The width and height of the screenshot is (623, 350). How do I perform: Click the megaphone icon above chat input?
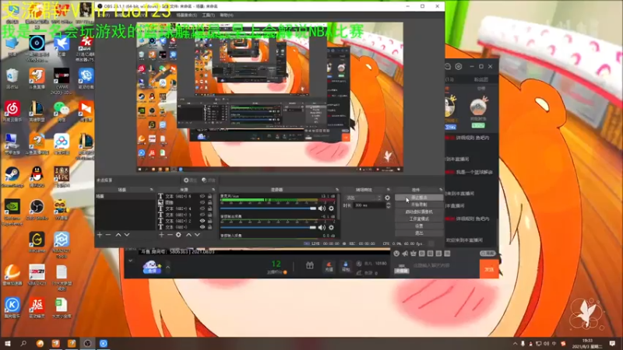click(x=405, y=254)
